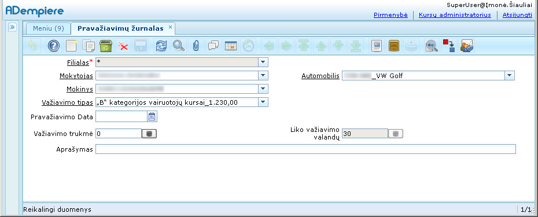This screenshot has height=217, width=538.
Task: Toggle grid view with the table icon
Action: 231,46
